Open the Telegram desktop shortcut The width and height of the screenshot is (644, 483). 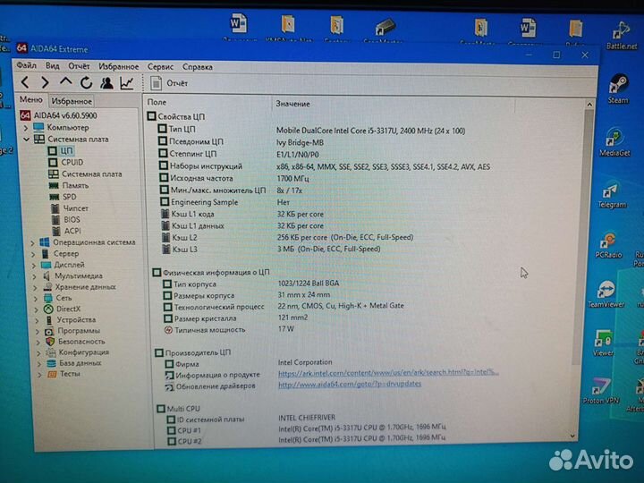[x=612, y=196]
